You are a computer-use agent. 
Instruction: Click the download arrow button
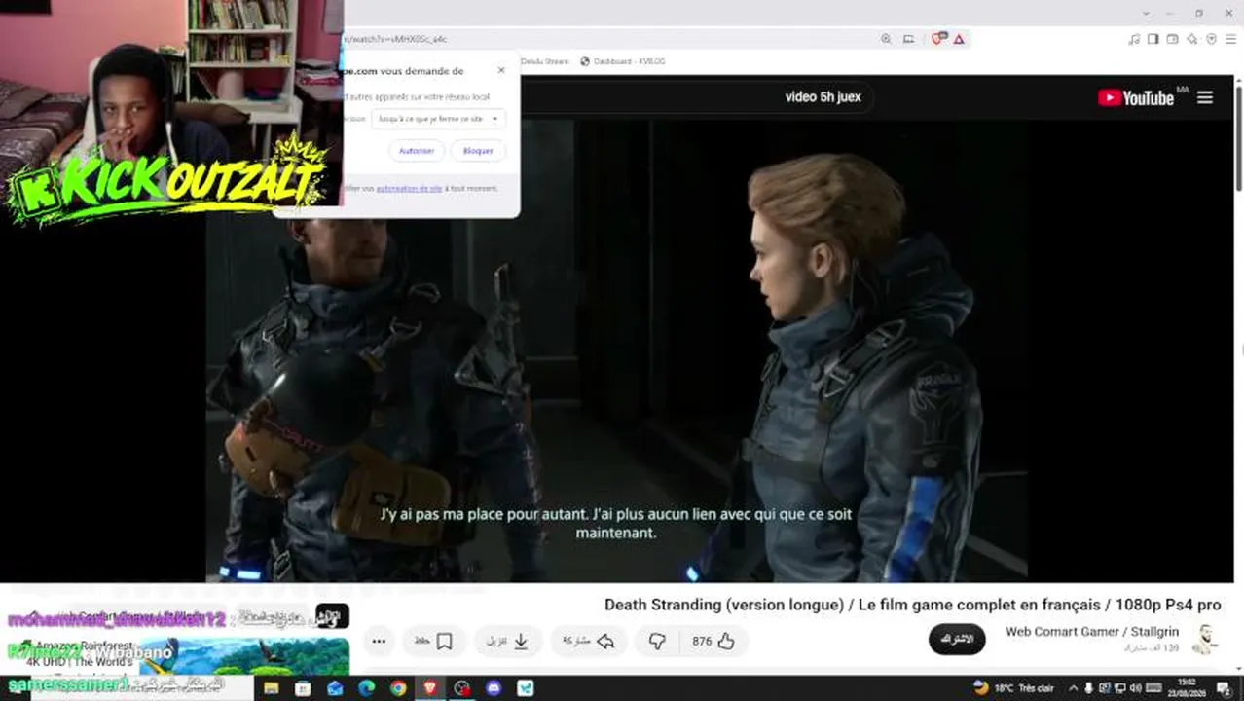point(508,641)
